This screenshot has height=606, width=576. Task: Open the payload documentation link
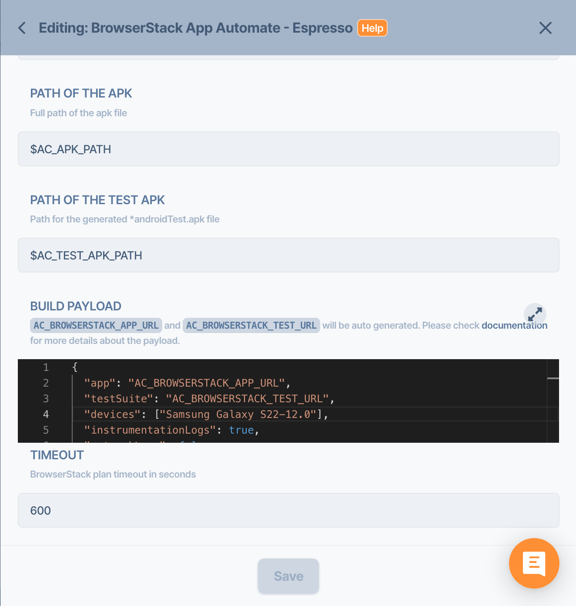(514, 326)
